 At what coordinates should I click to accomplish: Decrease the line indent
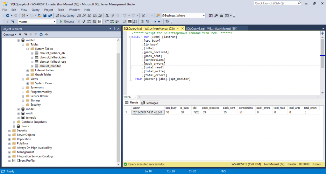(155, 22)
